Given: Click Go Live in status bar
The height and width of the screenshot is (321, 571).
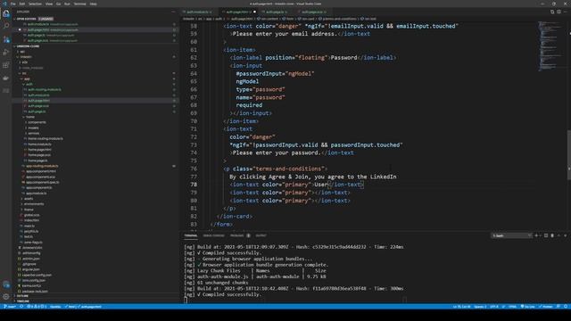Looking at the screenshot, I should tap(528, 307).
